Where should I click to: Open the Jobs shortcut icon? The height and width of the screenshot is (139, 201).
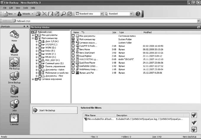[14, 105]
